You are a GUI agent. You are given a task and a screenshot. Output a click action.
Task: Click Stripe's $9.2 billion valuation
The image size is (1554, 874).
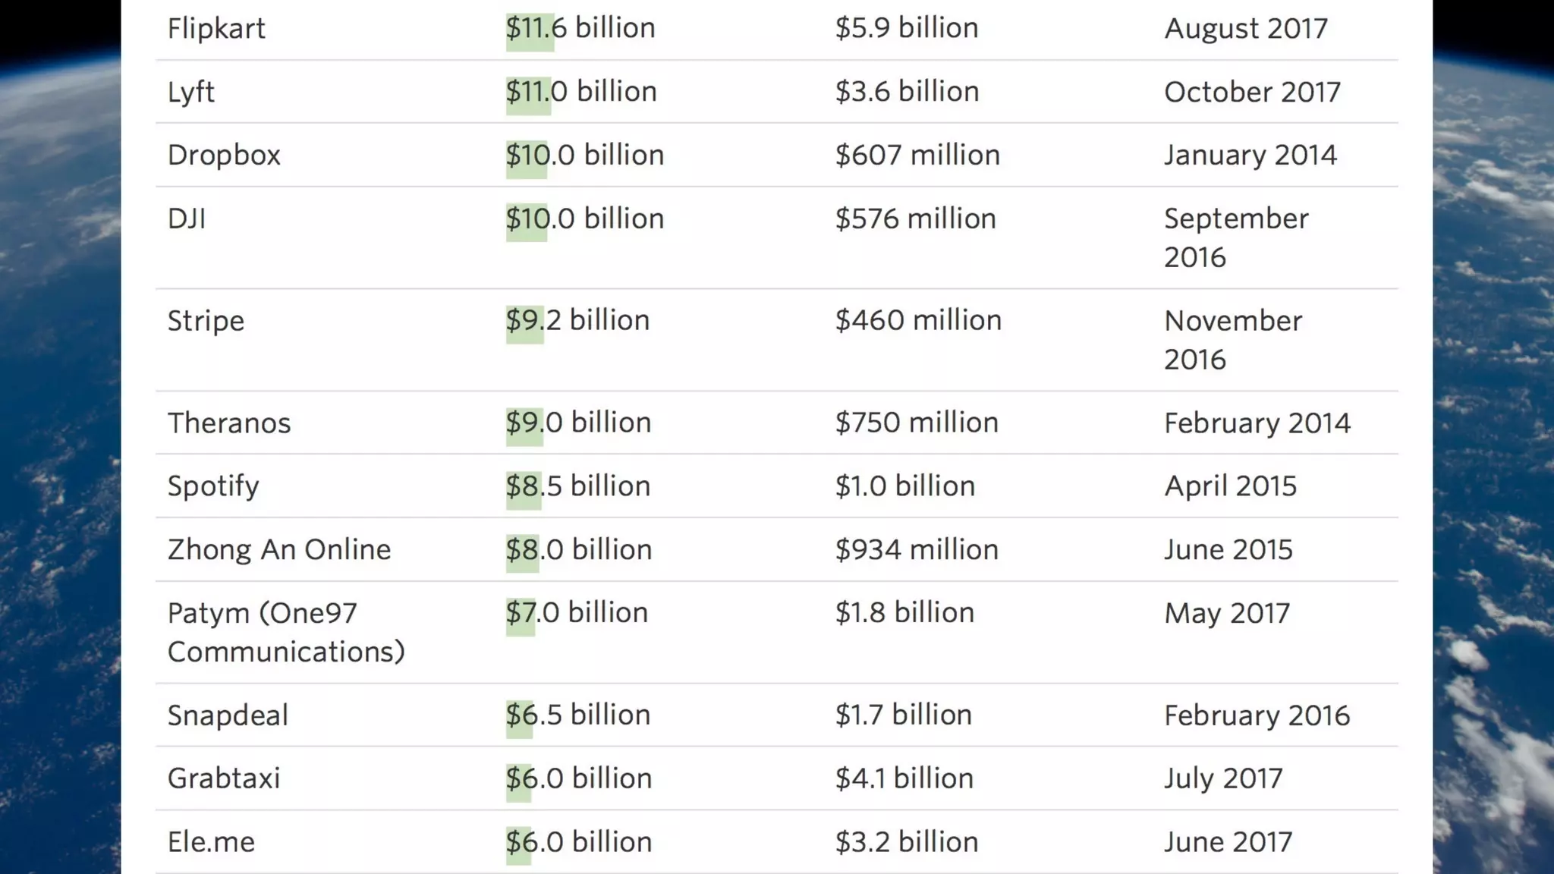point(577,320)
